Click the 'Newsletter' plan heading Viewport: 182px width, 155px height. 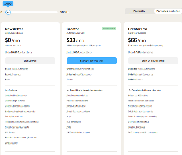click(x=14, y=29)
